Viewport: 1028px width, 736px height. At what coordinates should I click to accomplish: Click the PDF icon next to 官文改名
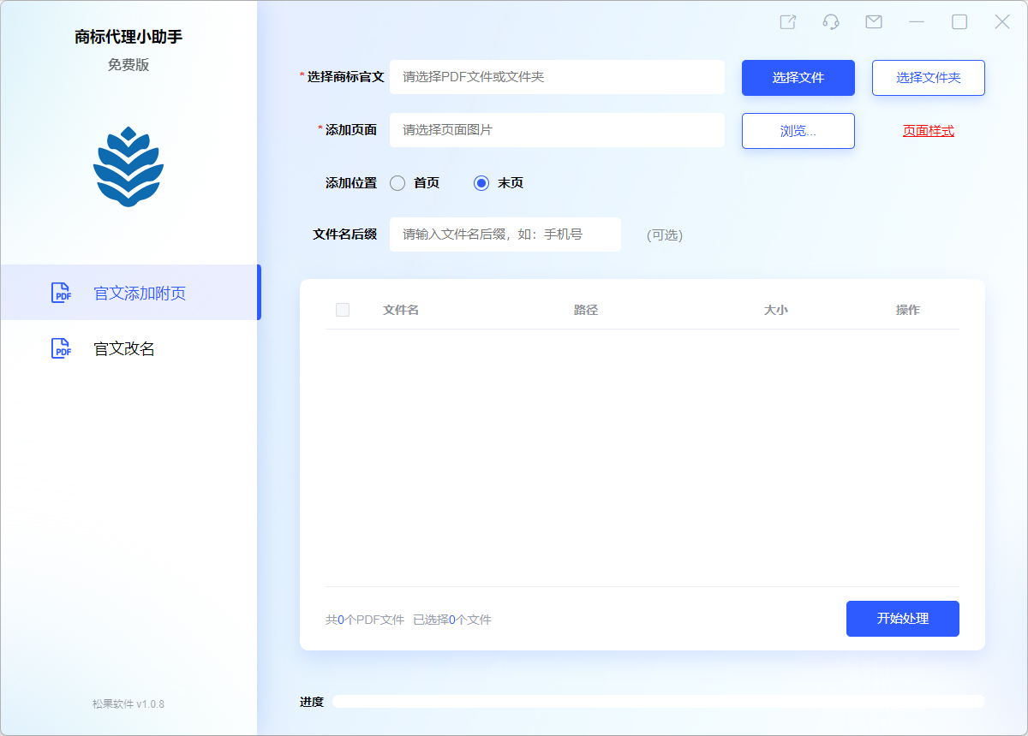[61, 348]
